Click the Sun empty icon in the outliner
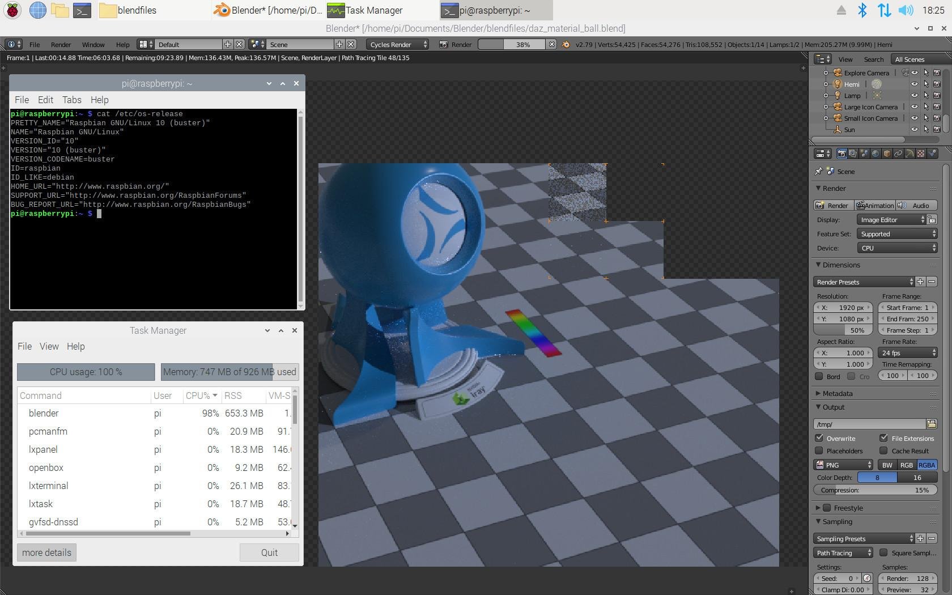The image size is (952, 595). (837, 129)
